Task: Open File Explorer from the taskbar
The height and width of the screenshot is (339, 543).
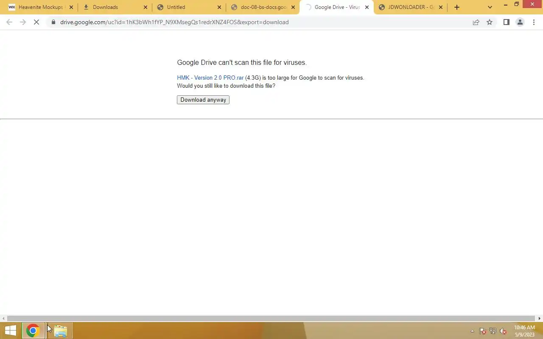Action: pyautogui.click(x=60, y=331)
